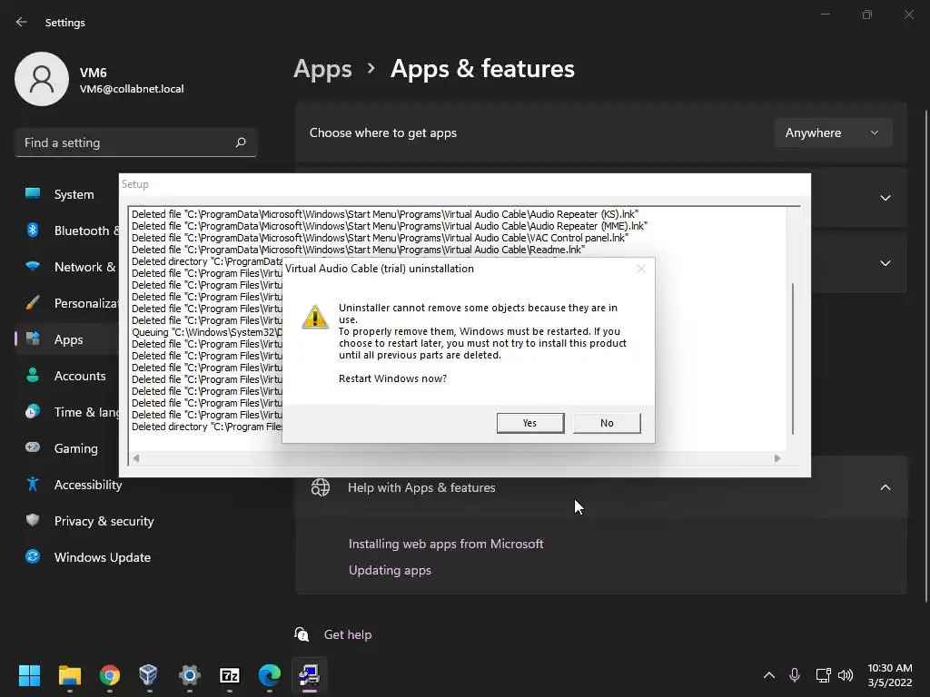Open the clock showing 10:30 AM
Viewport: 930px width, 697px height.
click(890, 675)
